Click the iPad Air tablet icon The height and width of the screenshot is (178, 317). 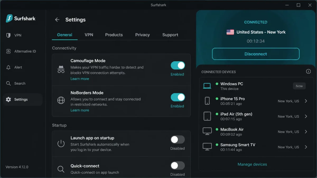[x=207, y=116]
